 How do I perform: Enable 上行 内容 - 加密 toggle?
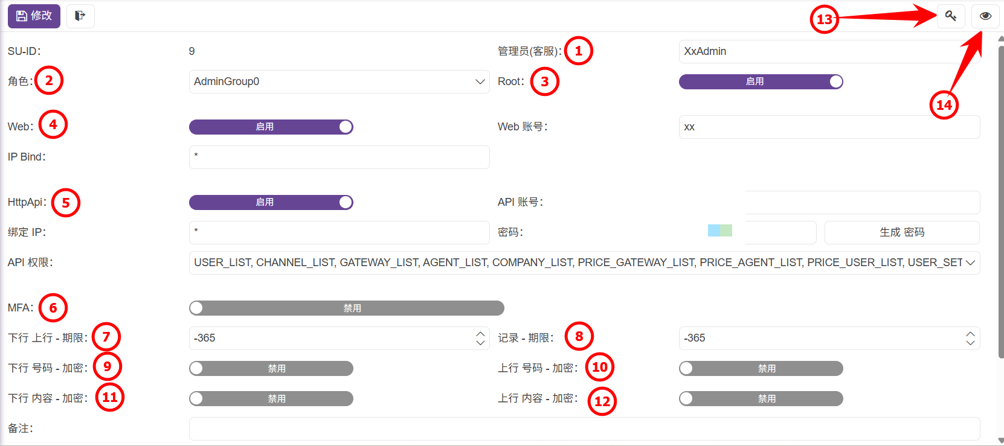coord(761,398)
